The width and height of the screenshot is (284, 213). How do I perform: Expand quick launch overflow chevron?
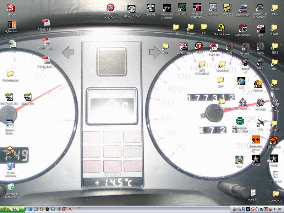click(x=80, y=208)
